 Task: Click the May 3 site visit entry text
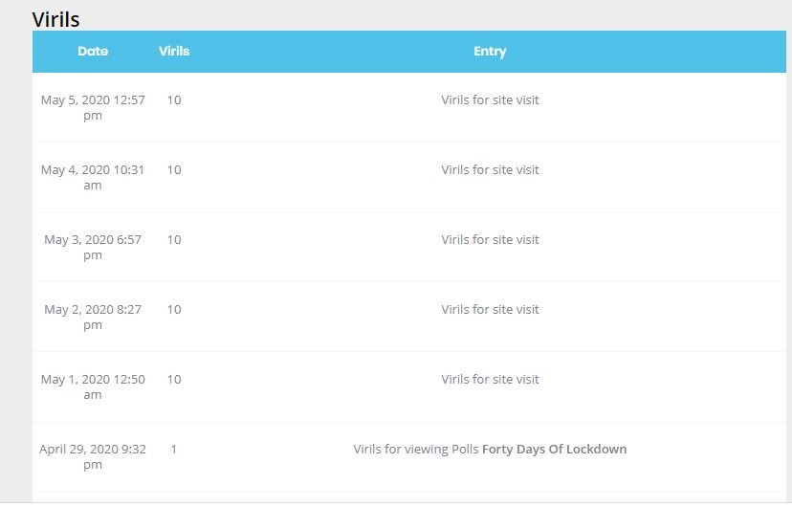pyautogui.click(x=490, y=239)
